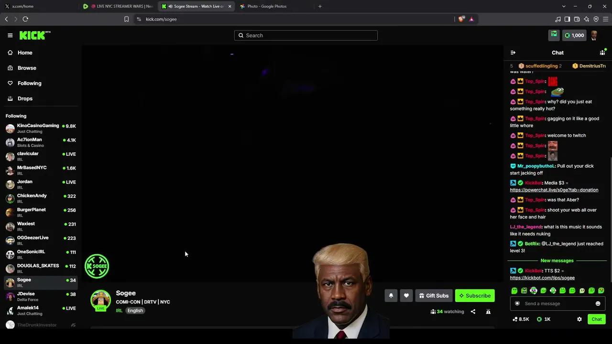Open the browser media control icon

(x=558, y=19)
